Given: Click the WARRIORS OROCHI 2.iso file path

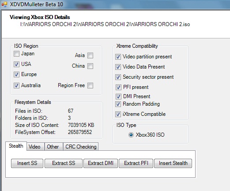Looking at the screenshot, I should pyautogui.click(x=105, y=24).
